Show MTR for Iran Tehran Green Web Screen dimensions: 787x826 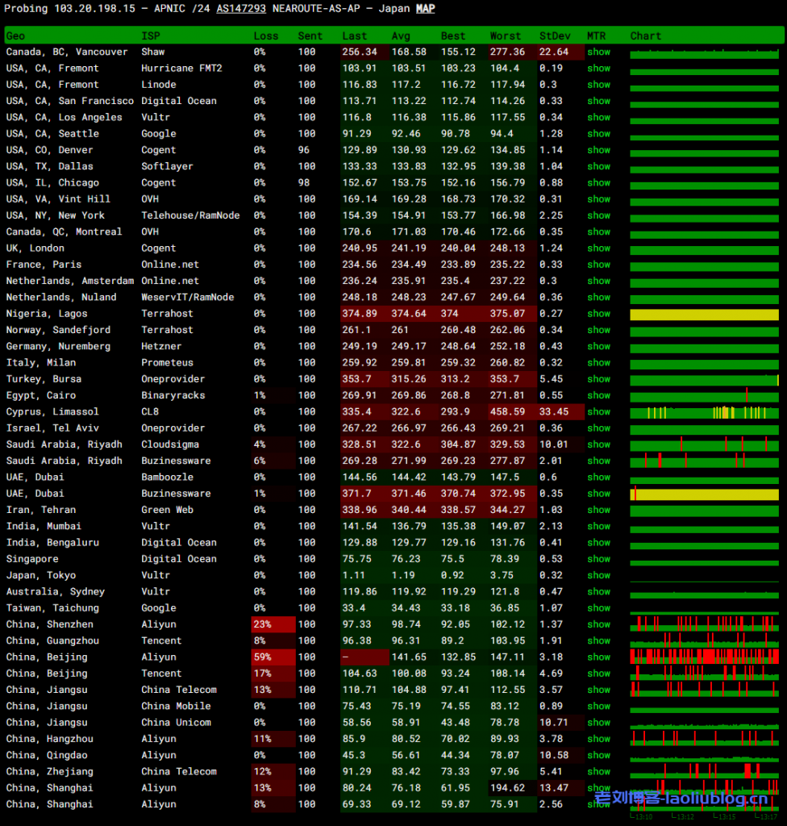598,510
